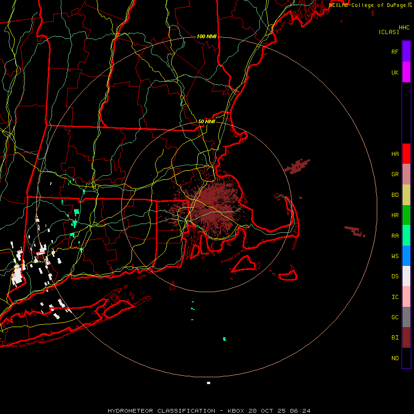This screenshot has height=414, width=414.
Task: Click the IC legend label
Action: pos(395,297)
